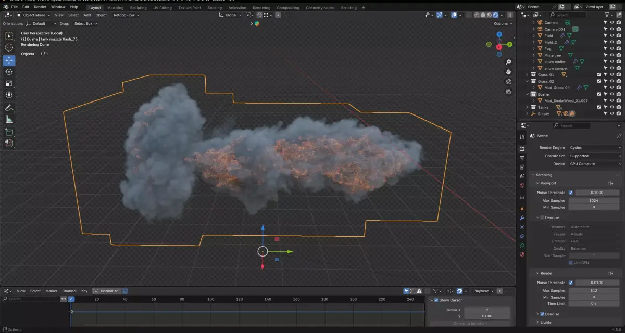The width and height of the screenshot is (625, 333).
Task: Hide the Camera.001 object via eye icon
Action: click(612, 29)
